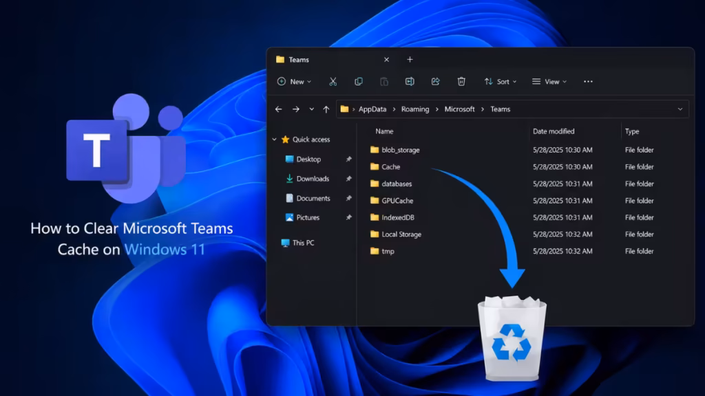Image resolution: width=705 pixels, height=396 pixels.
Task: Open Downloads in Quick access
Action: 313,179
